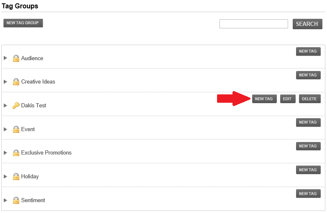The height and width of the screenshot is (213, 327).
Task: Select the Sentiment group name
Action: (33, 200)
